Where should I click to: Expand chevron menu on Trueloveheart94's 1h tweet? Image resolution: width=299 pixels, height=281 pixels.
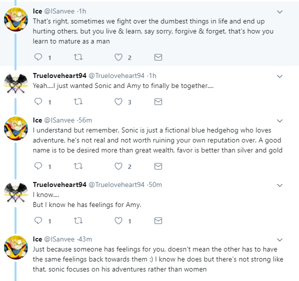pyautogui.click(x=279, y=76)
